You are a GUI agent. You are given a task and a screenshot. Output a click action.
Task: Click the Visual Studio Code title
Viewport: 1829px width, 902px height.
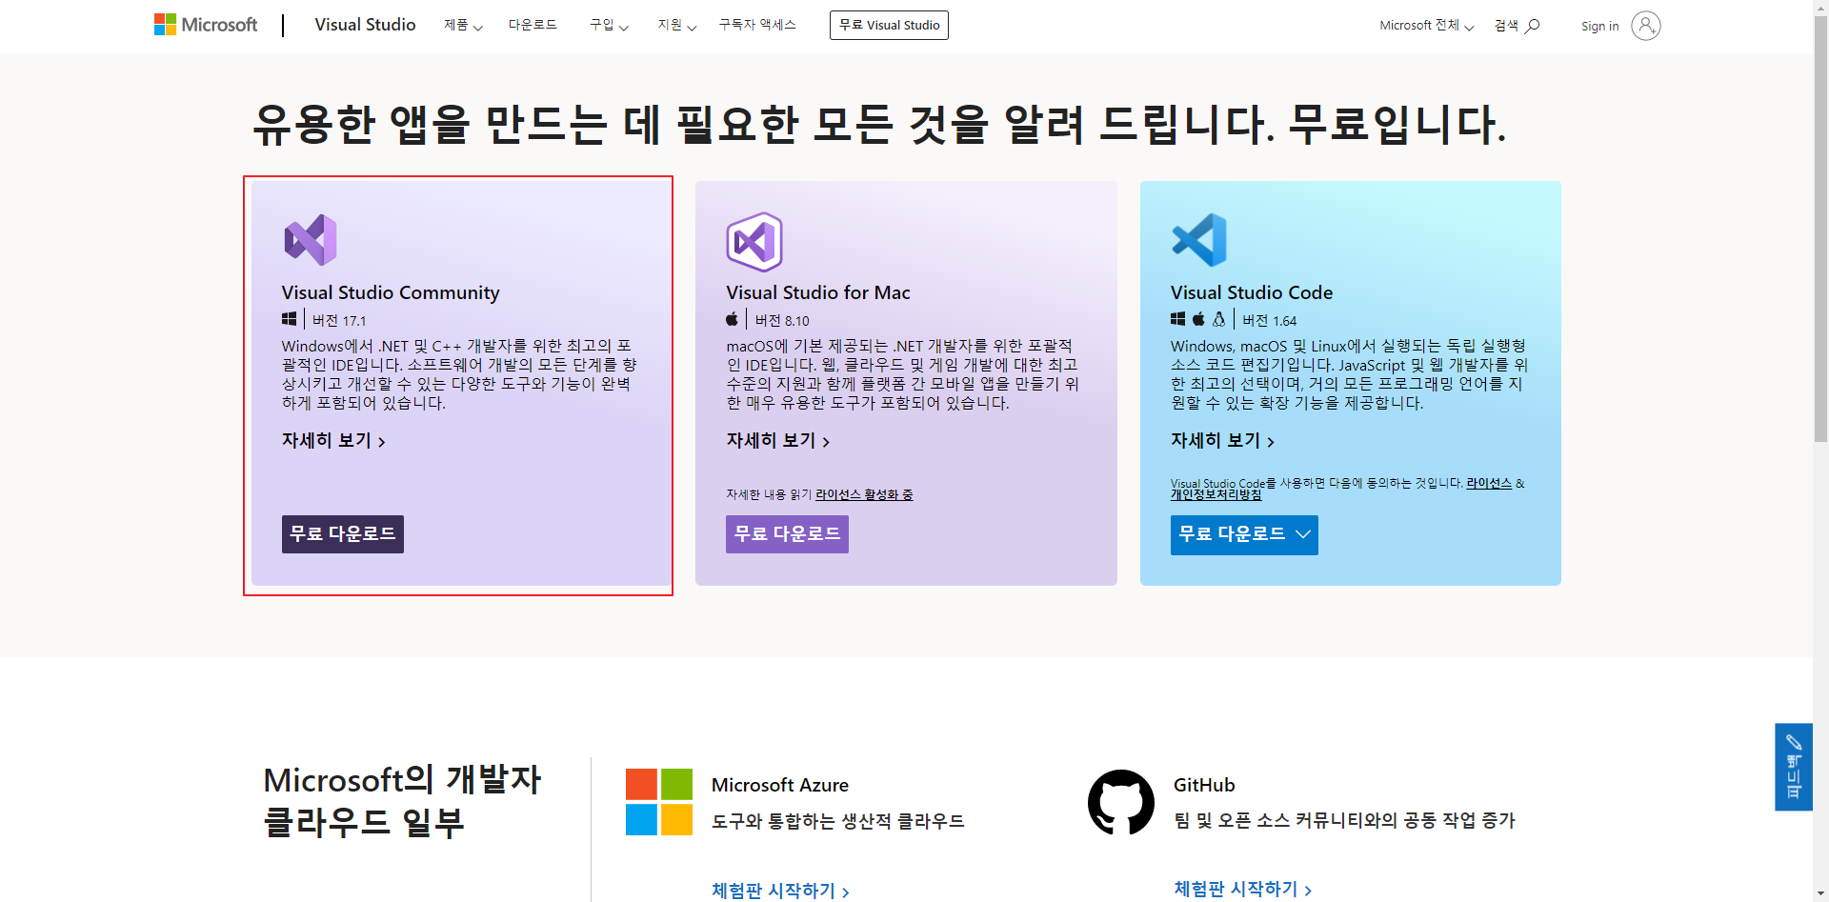1252,292
